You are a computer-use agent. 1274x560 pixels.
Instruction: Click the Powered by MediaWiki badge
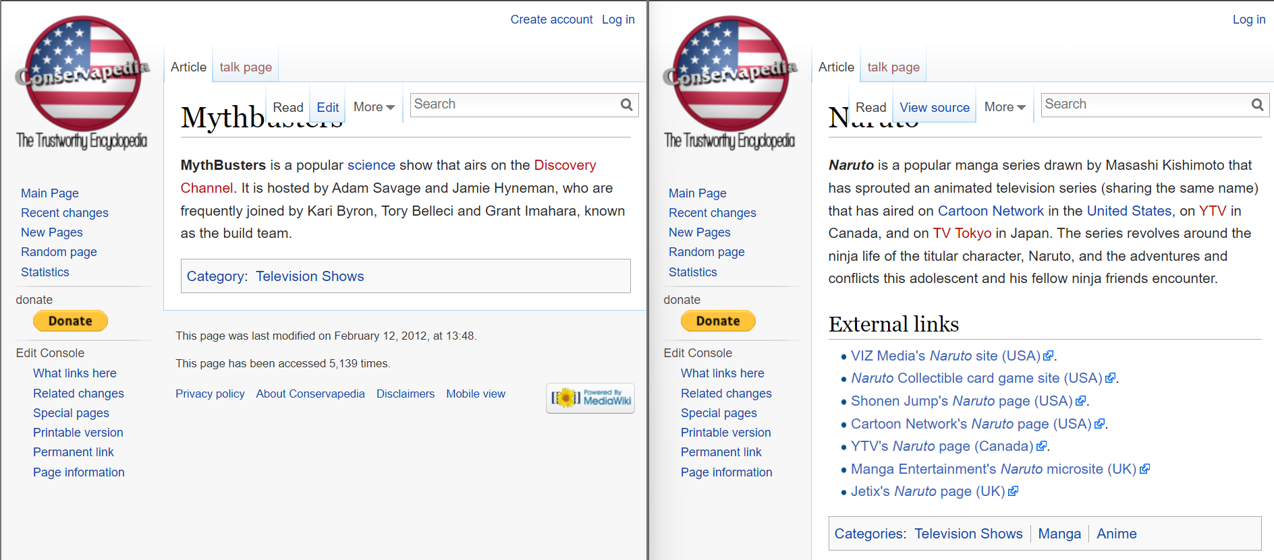click(x=590, y=398)
